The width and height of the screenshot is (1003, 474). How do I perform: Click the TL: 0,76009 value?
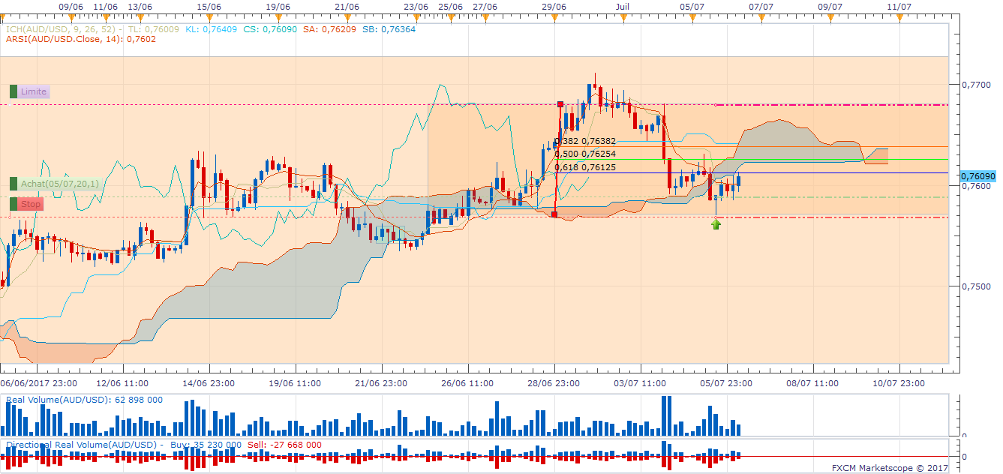[x=154, y=29]
